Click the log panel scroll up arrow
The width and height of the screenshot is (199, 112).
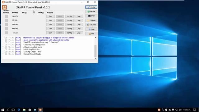pos(95,38)
